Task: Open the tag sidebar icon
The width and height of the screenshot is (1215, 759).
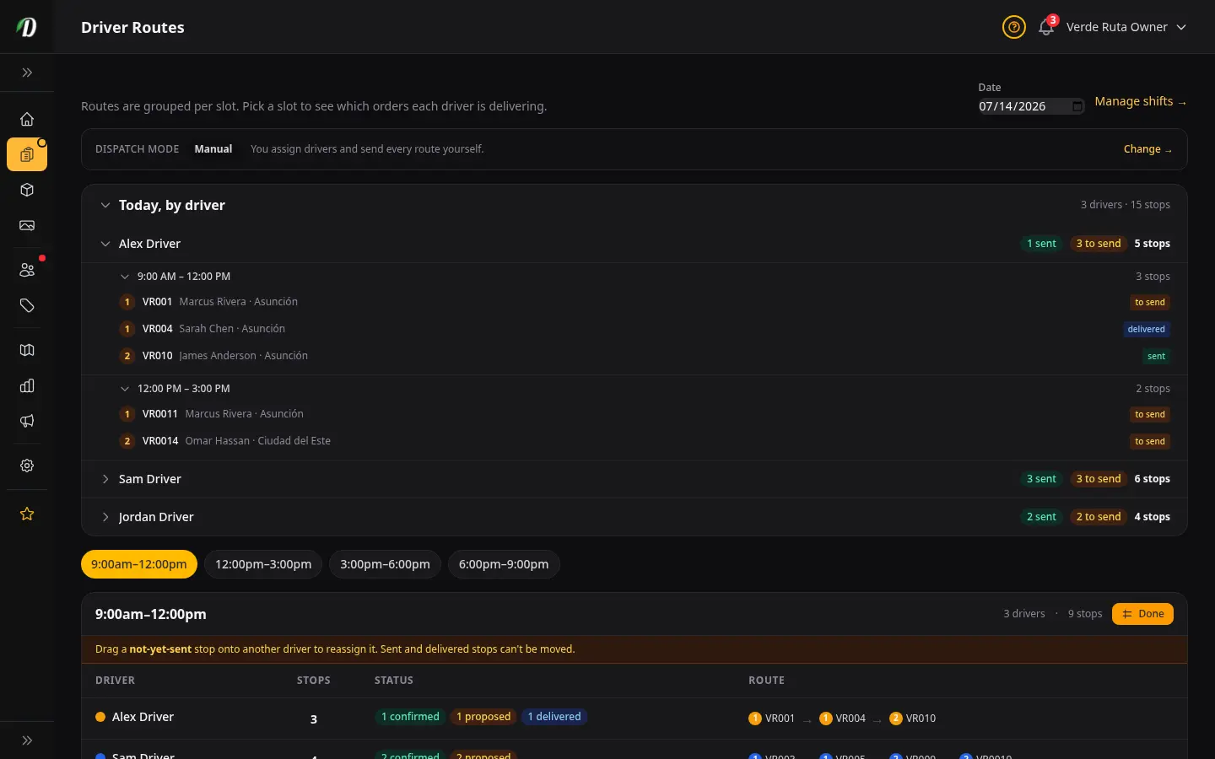Action: click(27, 305)
